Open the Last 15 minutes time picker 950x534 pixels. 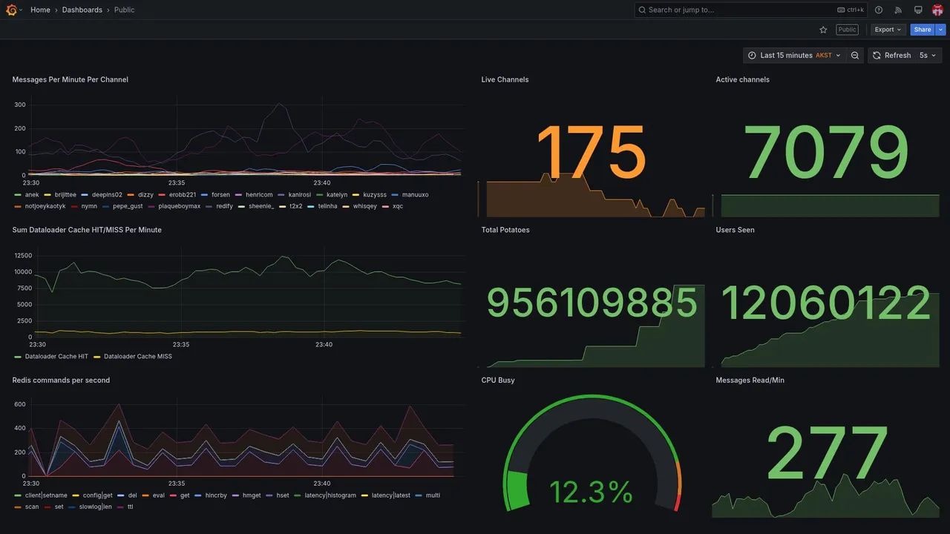[794, 56]
